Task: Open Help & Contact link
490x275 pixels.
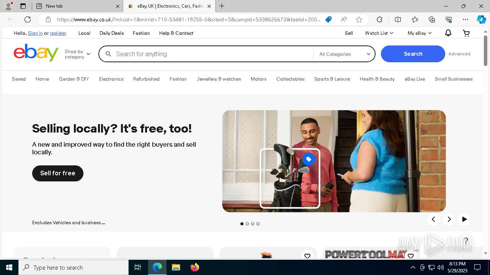Action: pyautogui.click(x=176, y=33)
